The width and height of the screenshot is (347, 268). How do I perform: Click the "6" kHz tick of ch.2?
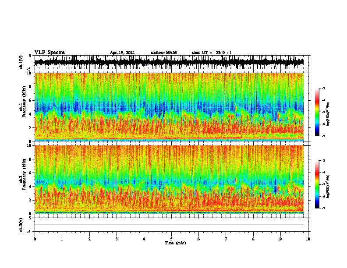click(x=31, y=173)
